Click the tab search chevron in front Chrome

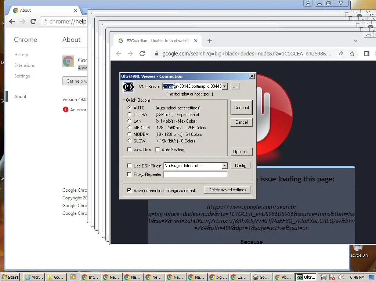pyautogui.click(x=355, y=41)
